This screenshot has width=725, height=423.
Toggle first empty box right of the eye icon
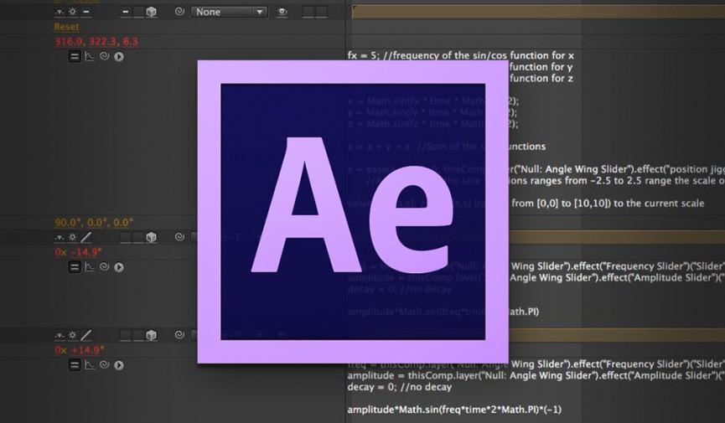(308, 12)
